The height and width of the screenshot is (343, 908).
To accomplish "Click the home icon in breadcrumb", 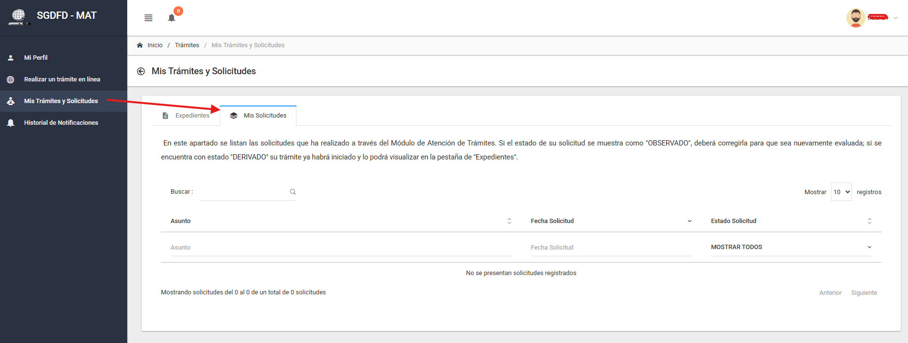I will coord(140,45).
